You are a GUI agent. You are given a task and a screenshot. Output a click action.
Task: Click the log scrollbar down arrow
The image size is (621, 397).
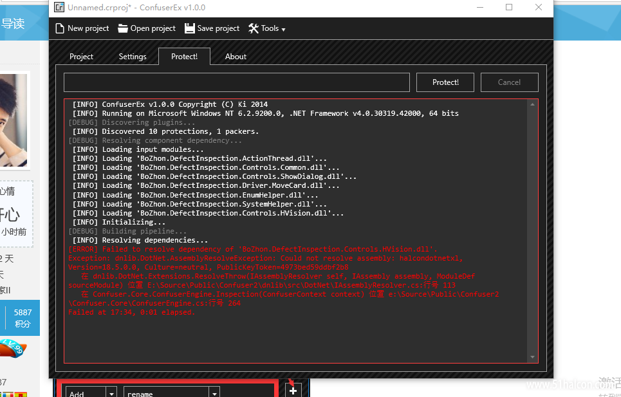coord(532,357)
